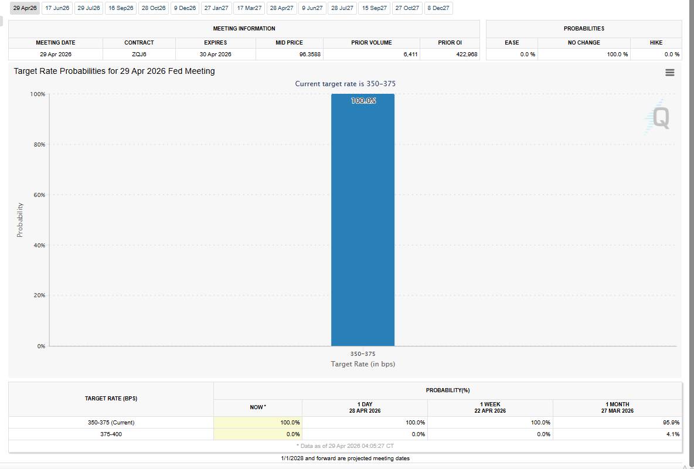The height and width of the screenshot is (469, 694).
Task: Click the chart title for 29 Apr 2026 Fed Meeting
Action: [114, 71]
